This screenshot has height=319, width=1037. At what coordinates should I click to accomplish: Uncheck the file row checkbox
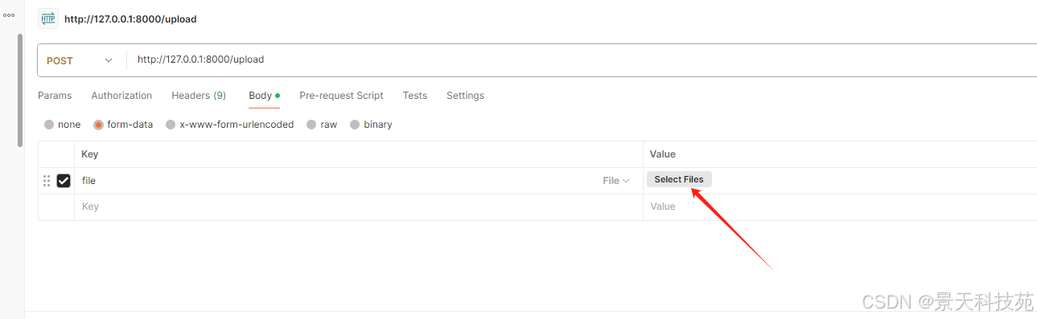tap(64, 181)
